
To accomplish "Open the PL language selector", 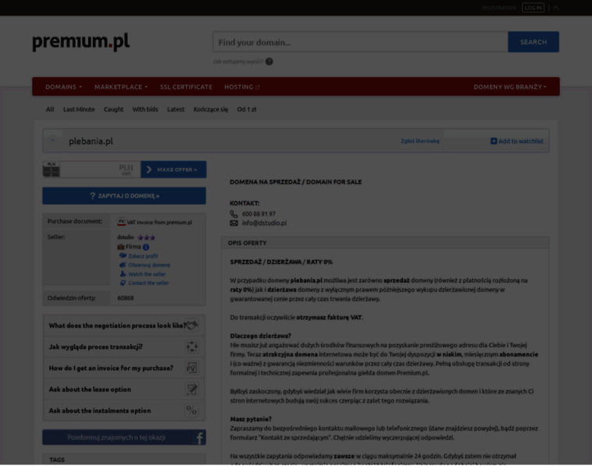I will (555, 8).
